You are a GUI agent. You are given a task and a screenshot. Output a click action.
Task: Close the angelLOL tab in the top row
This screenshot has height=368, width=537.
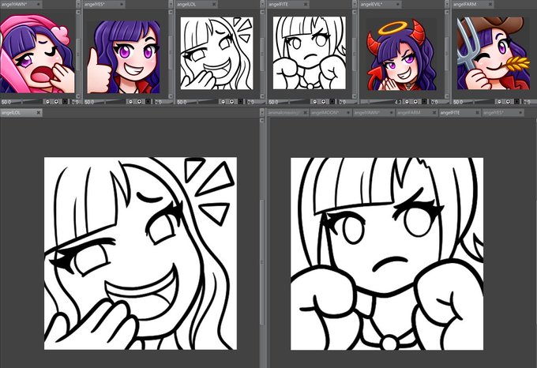coord(214,5)
